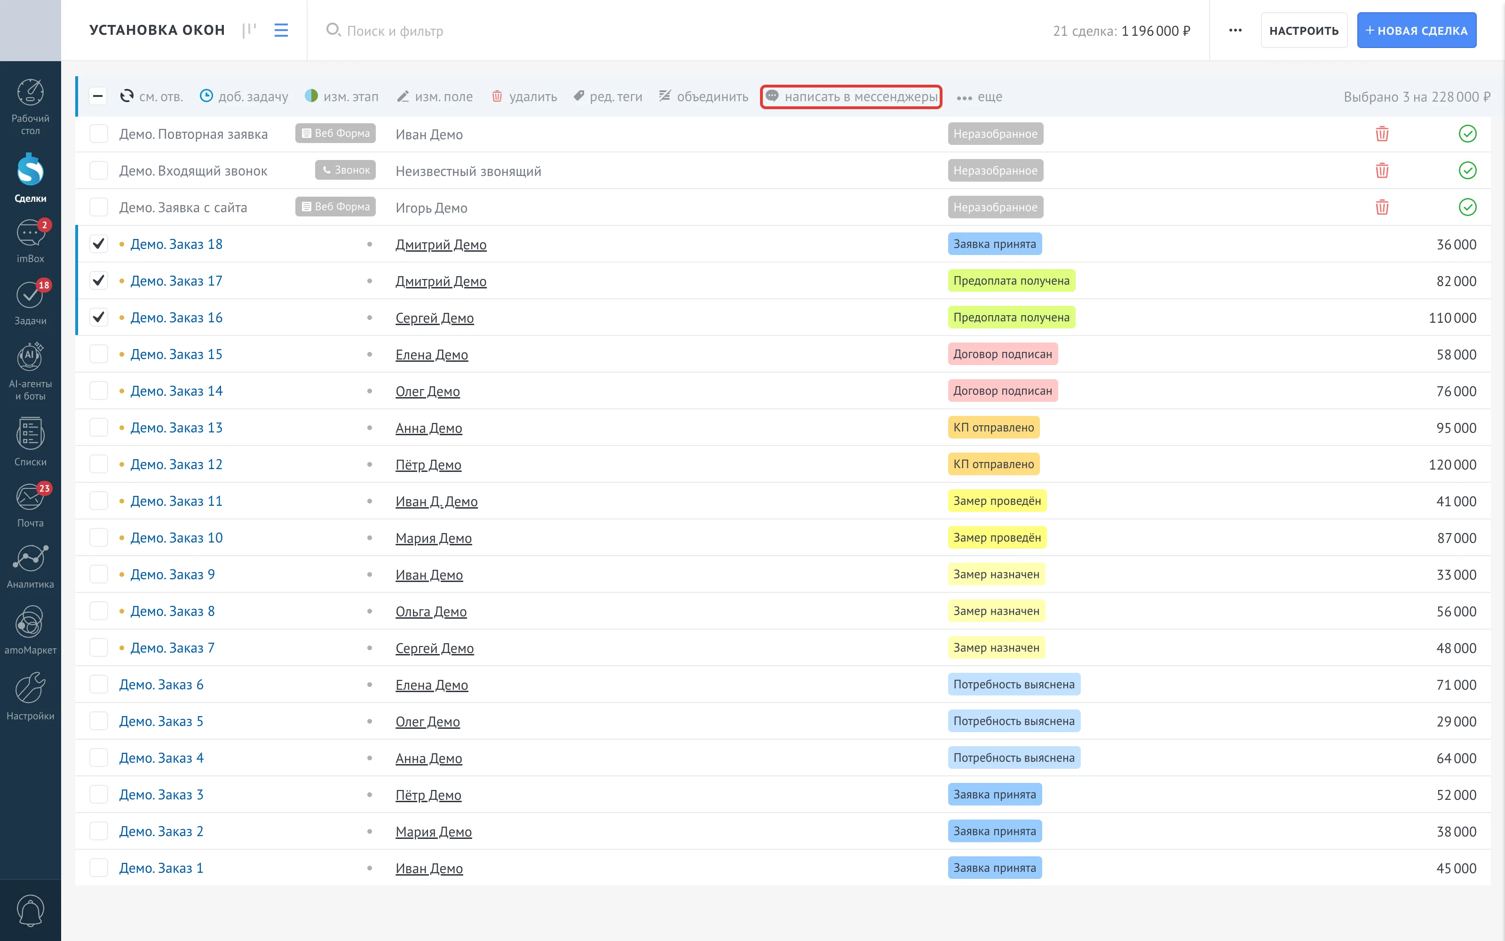This screenshot has width=1505, height=941.
Task: Click ред. теги bulk action
Action: pos(608,96)
